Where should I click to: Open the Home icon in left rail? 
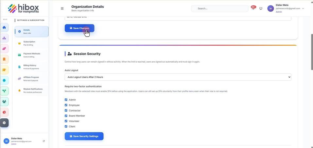pyautogui.click(x=4, y=27)
